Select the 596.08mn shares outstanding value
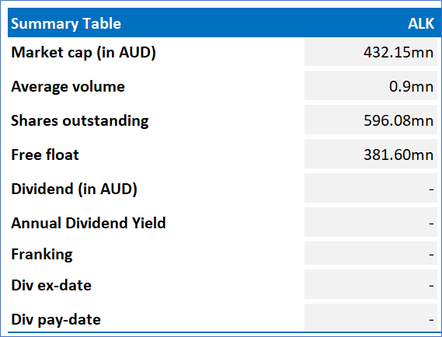 click(x=398, y=120)
